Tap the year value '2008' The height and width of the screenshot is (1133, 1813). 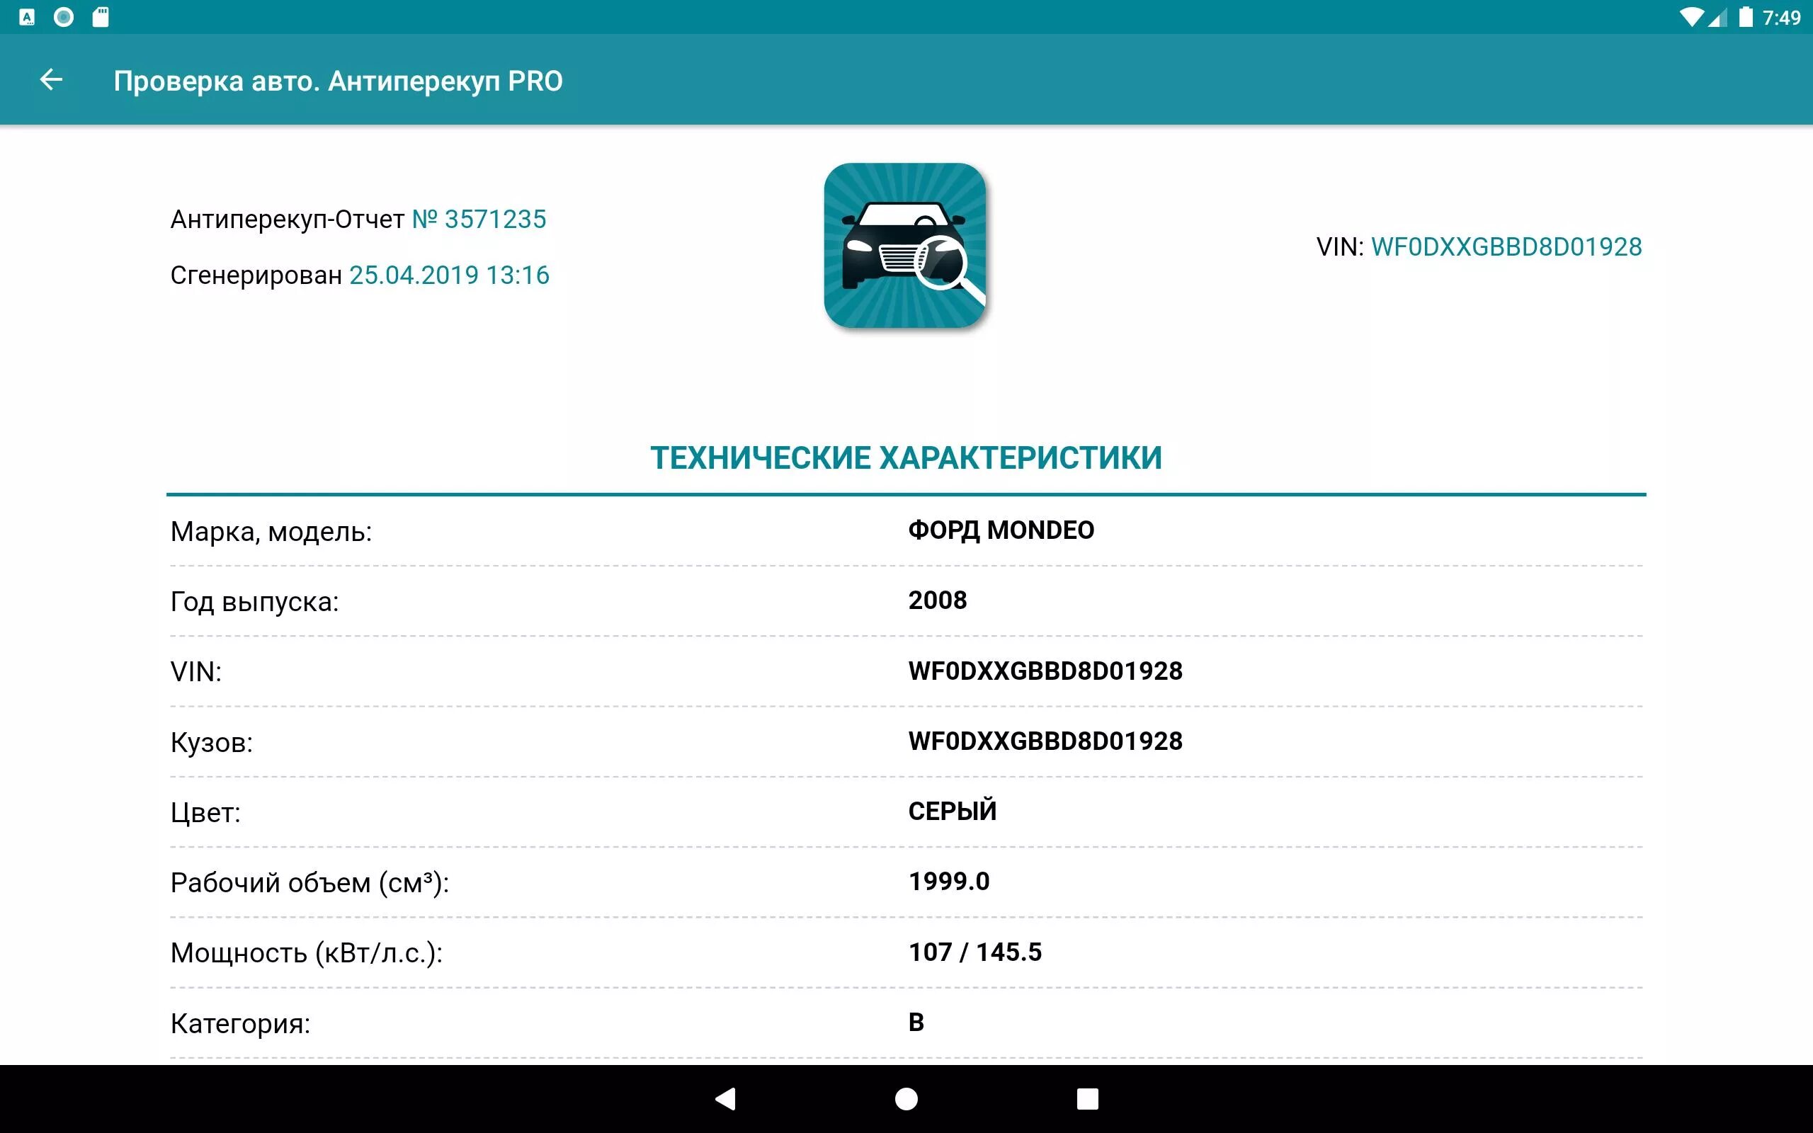click(x=937, y=600)
